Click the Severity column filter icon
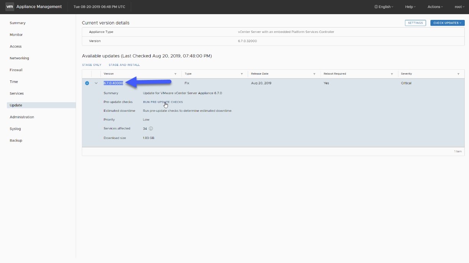 click(x=458, y=74)
